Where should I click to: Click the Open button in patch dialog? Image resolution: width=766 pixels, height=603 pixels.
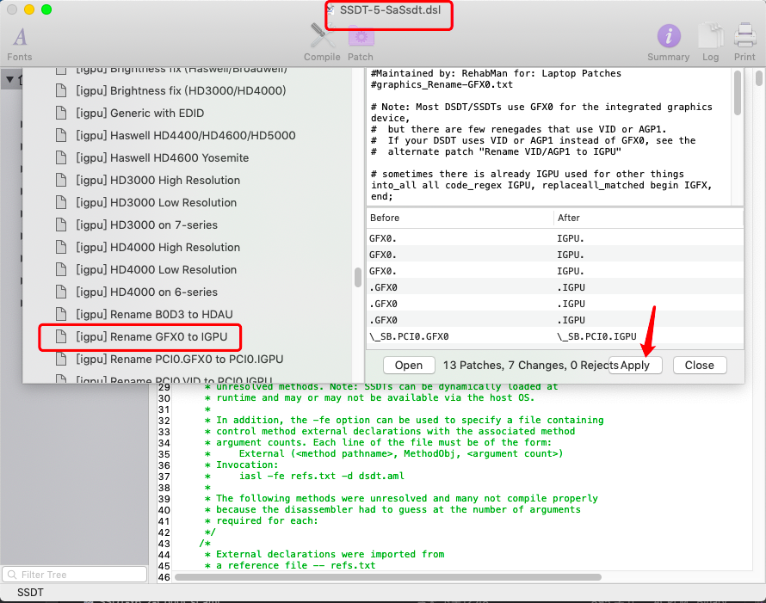click(409, 366)
